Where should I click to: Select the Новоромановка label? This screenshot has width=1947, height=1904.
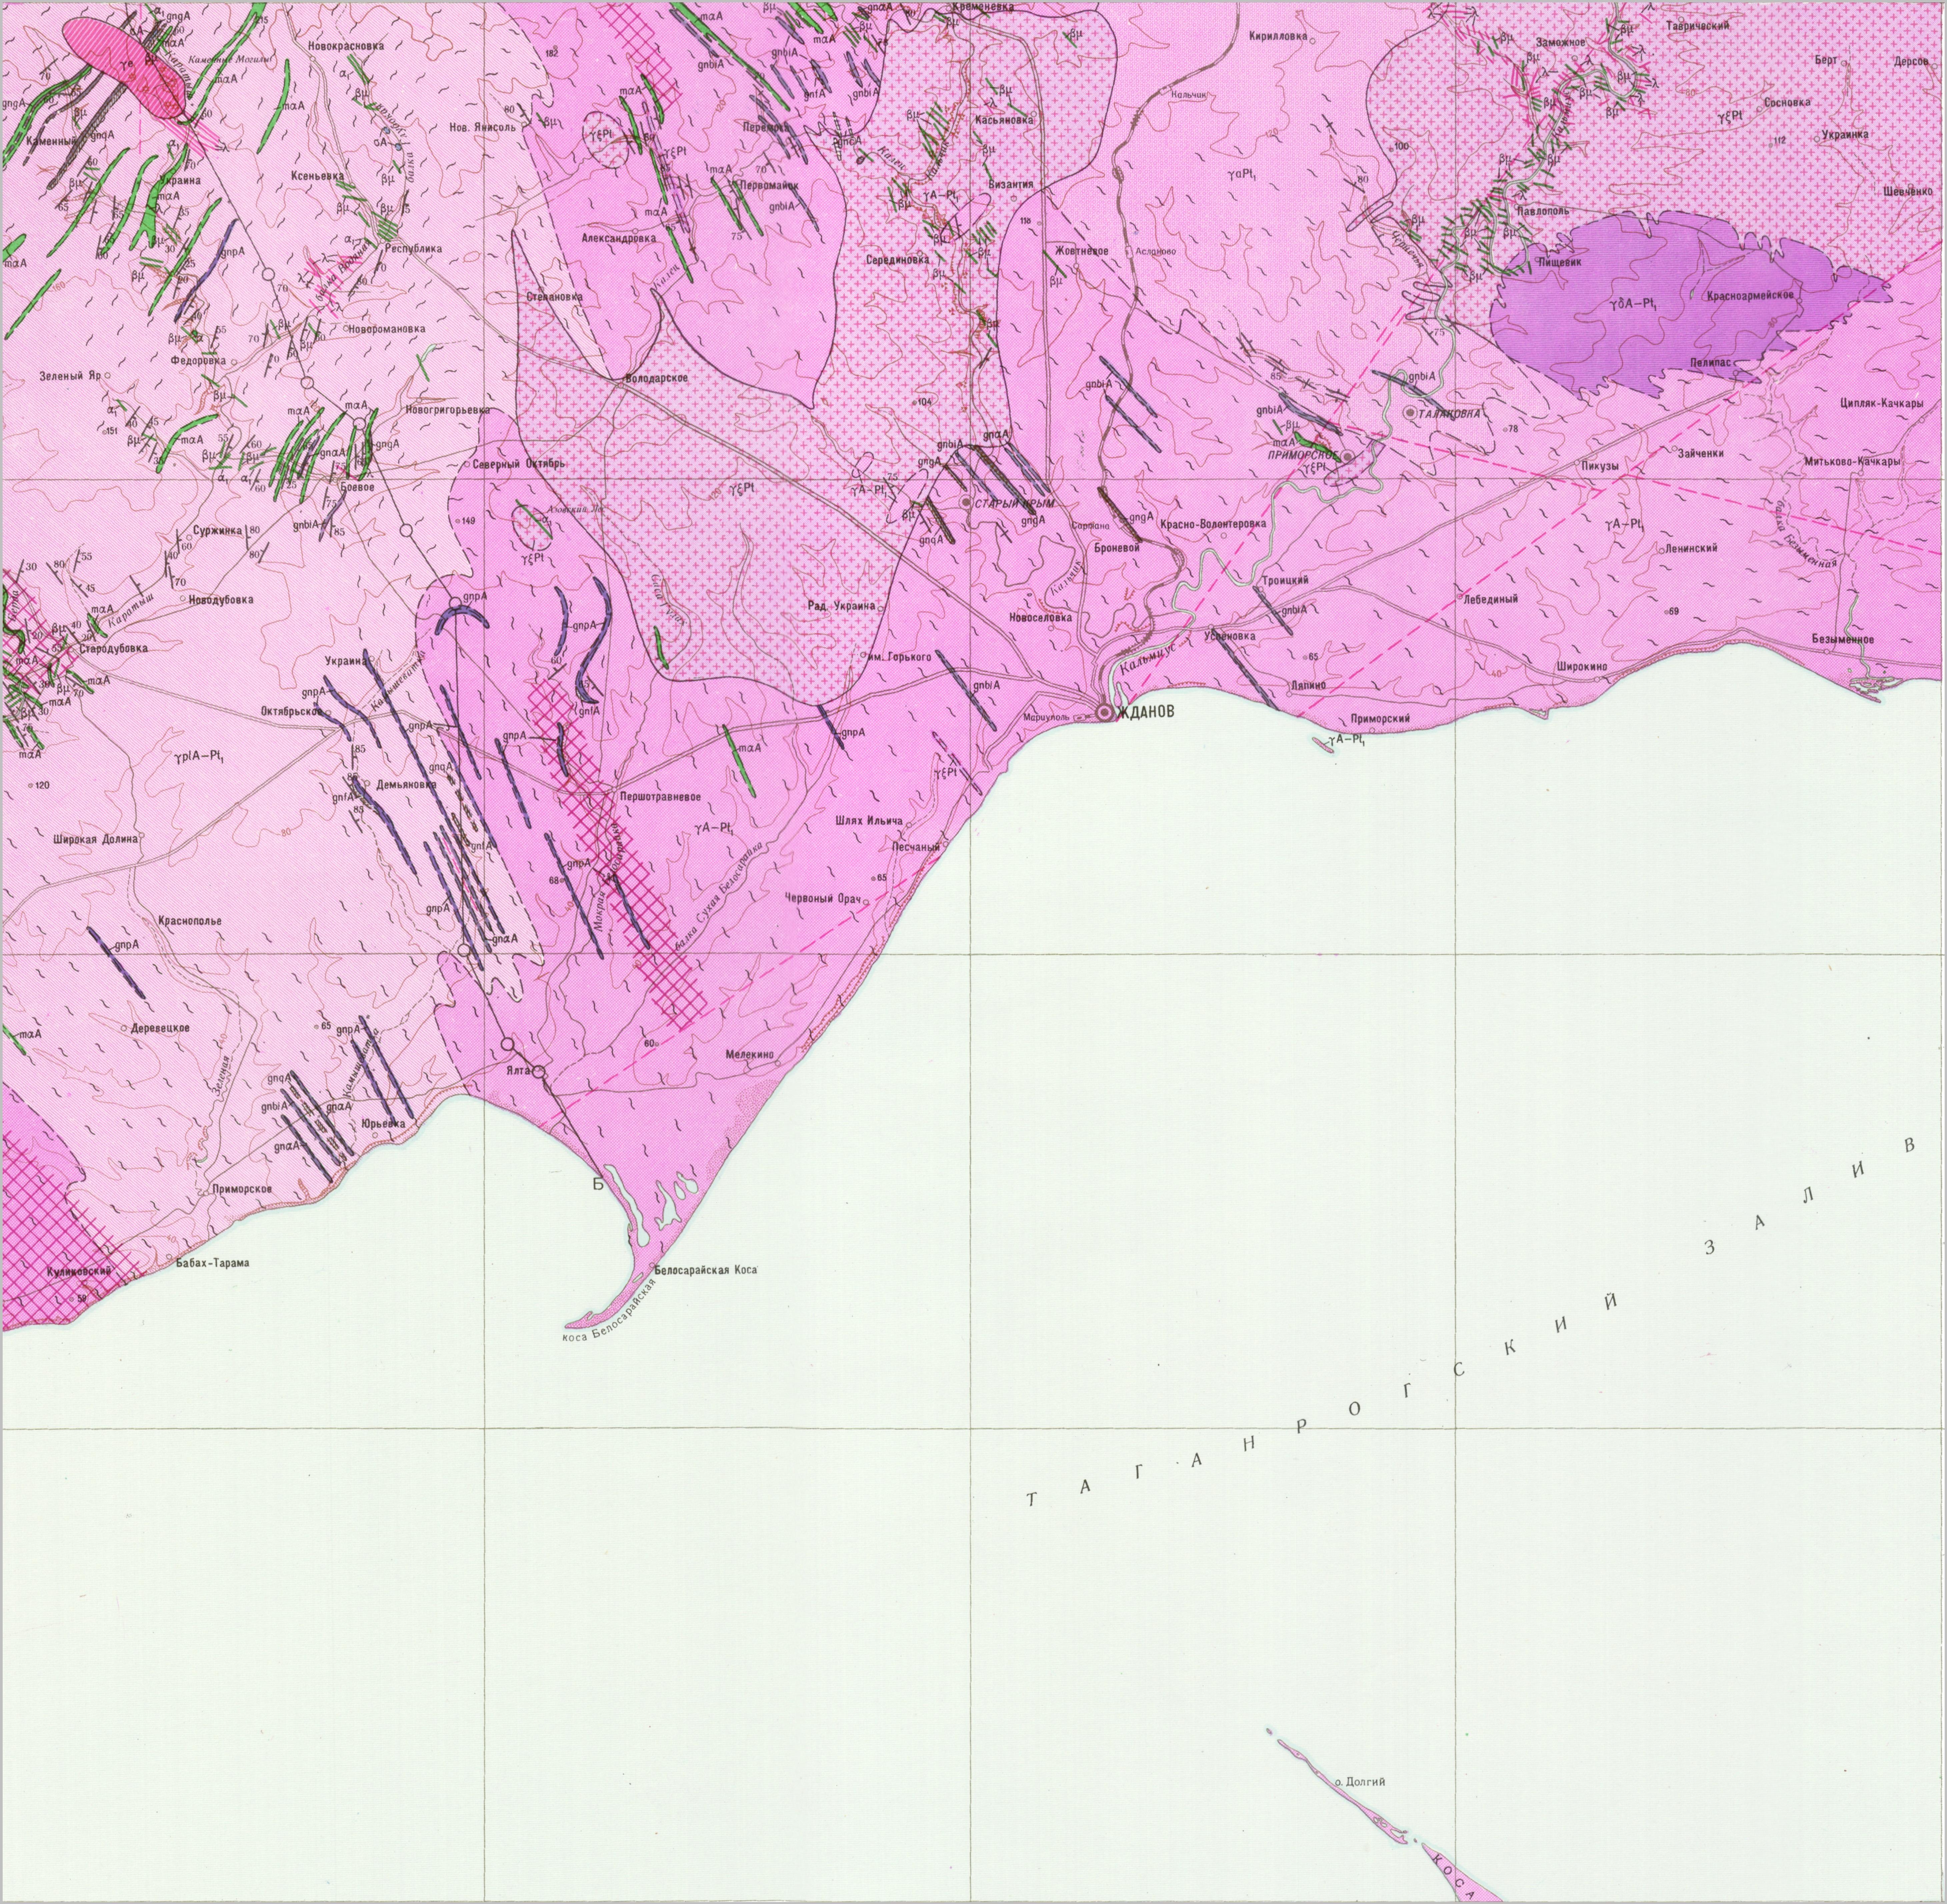pos(387,329)
